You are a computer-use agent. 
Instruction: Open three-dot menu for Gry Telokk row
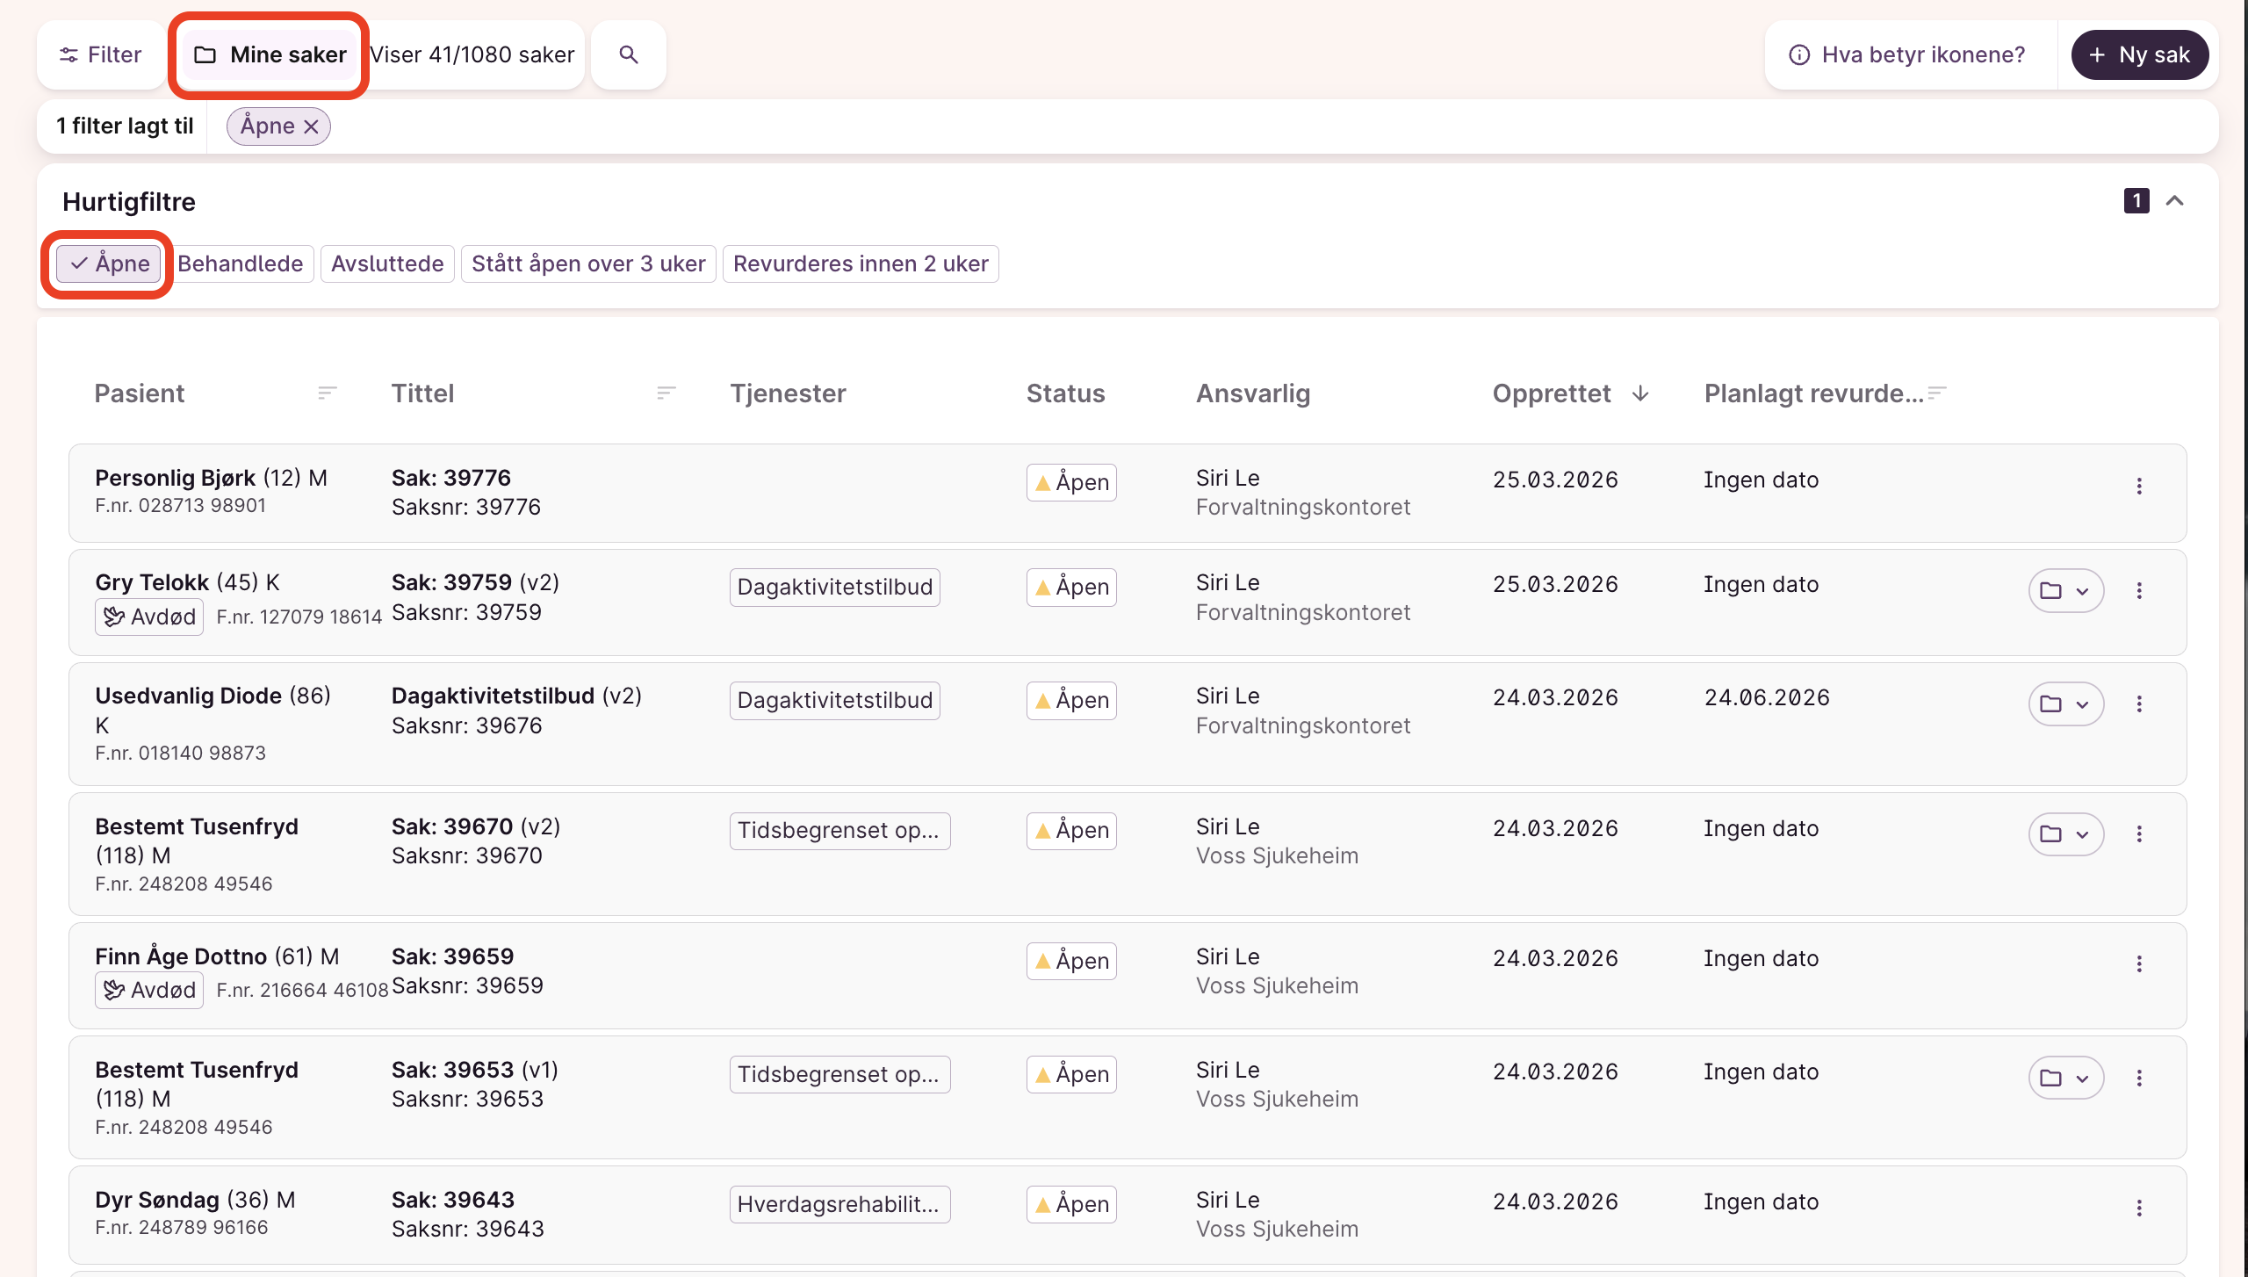pyautogui.click(x=2139, y=590)
